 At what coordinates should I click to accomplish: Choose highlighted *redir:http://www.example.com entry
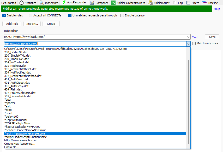pyautogui.click(x=95, y=133)
